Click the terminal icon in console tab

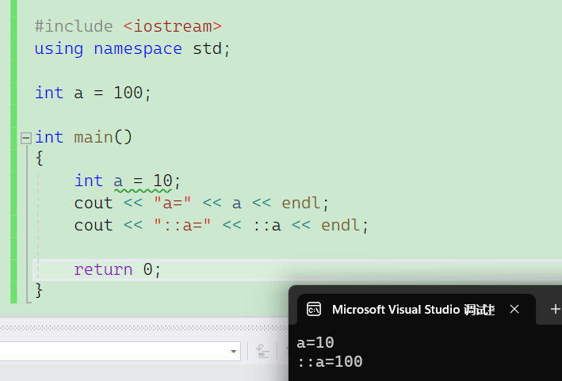pyautogui.click(x=314, y=309)
